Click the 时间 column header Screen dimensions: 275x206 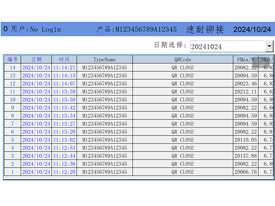pos(64,60)
